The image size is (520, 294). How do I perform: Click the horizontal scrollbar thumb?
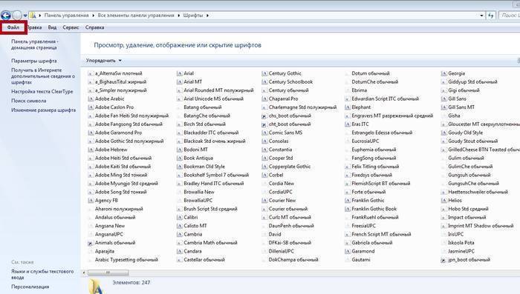pyautogui.click(x=108, y=273)
